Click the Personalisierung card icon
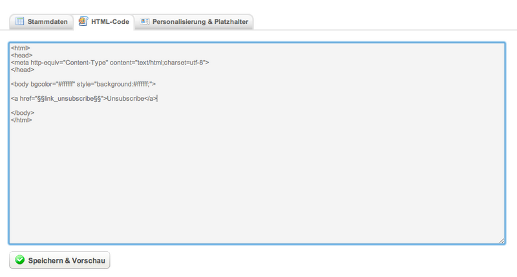Viewport: 517px width, 277px height. click(x=144, y=21)
